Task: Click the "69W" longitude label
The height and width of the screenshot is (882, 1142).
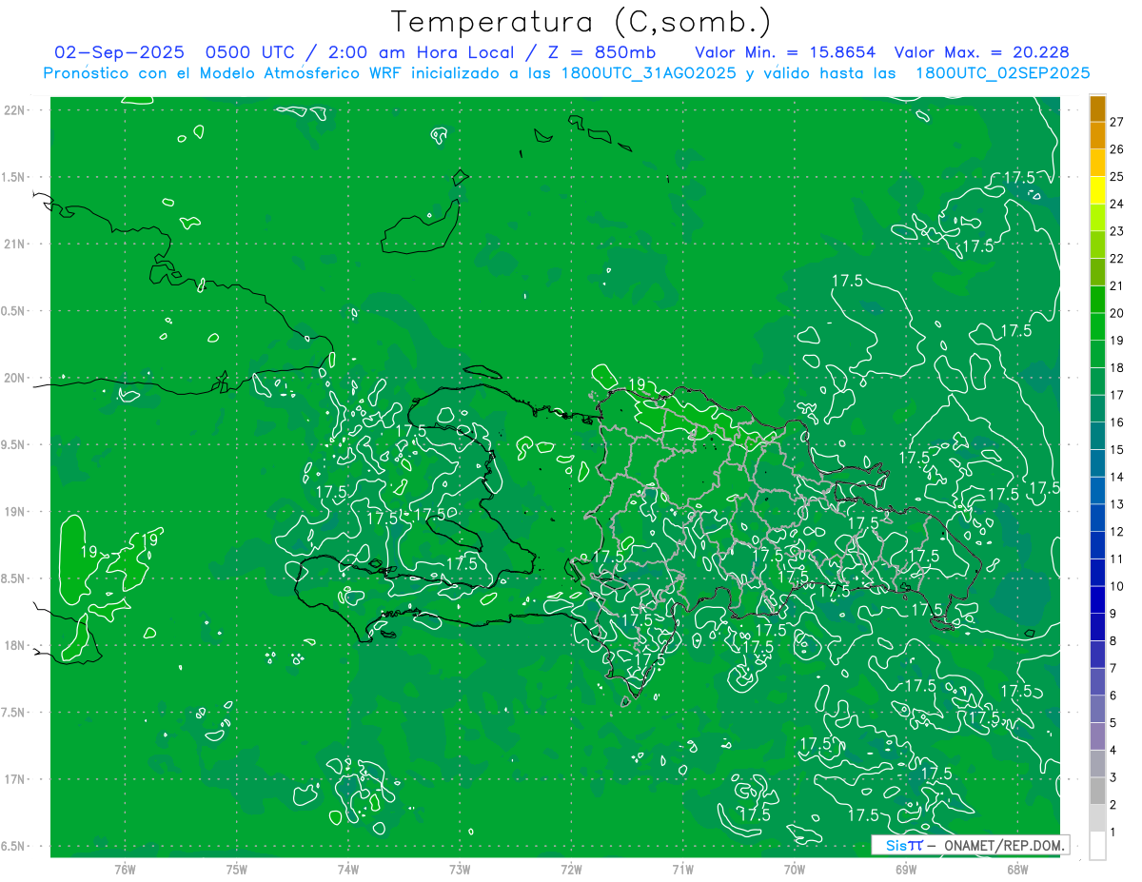Action: (906, 870)
